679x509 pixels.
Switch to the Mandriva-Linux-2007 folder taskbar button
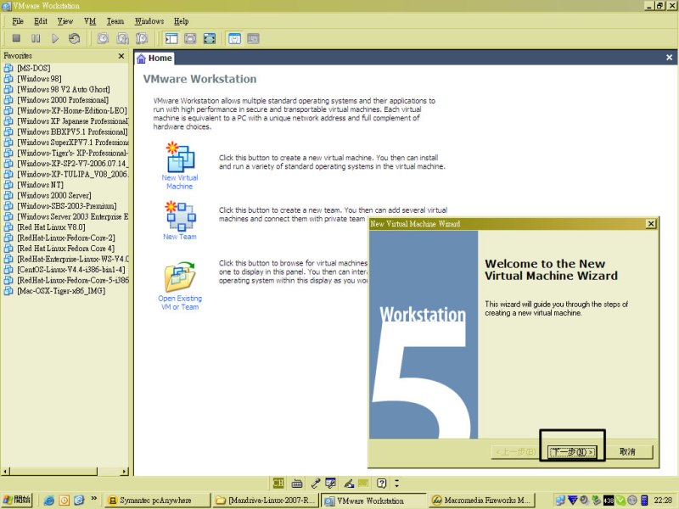tap(266, 501)
